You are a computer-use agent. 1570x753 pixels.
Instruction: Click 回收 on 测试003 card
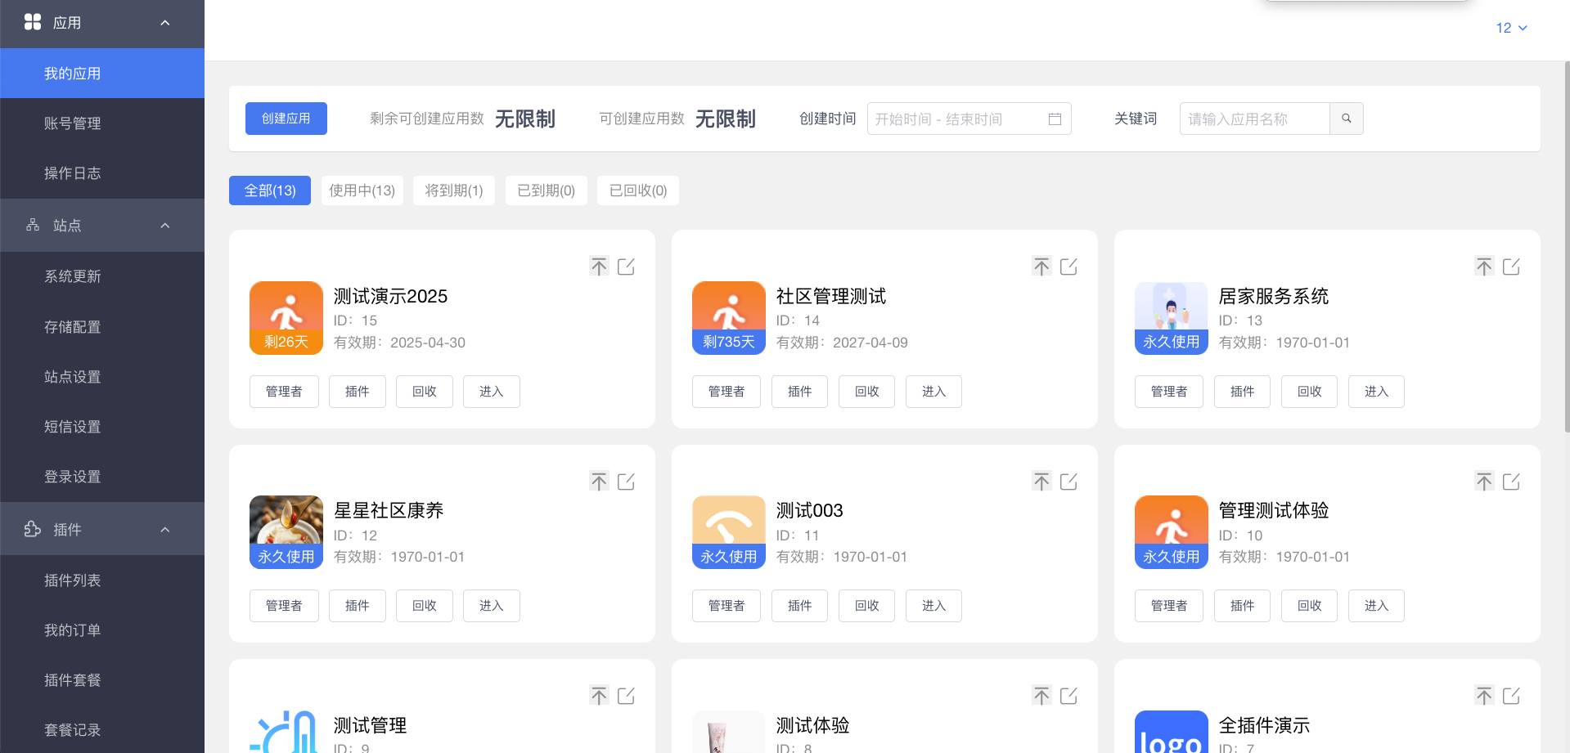[x=866, y=606]
